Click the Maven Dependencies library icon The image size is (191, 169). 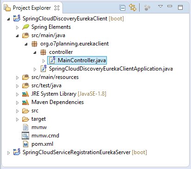[25, 102]
